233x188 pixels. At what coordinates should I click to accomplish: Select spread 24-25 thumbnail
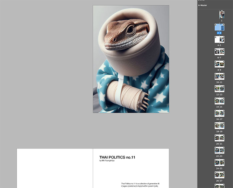pos(219,162)
